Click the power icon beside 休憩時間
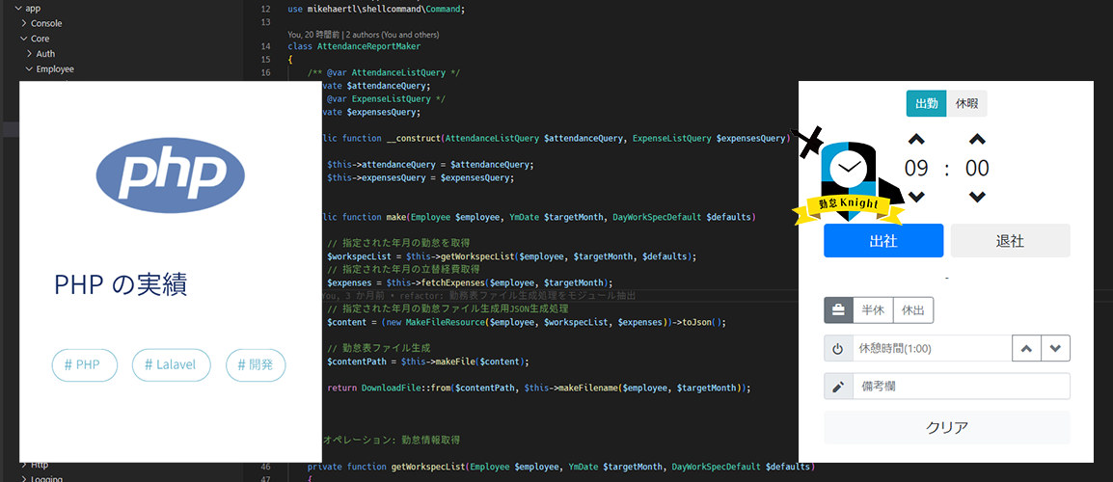1113x482 pixels. pos(838,349)
